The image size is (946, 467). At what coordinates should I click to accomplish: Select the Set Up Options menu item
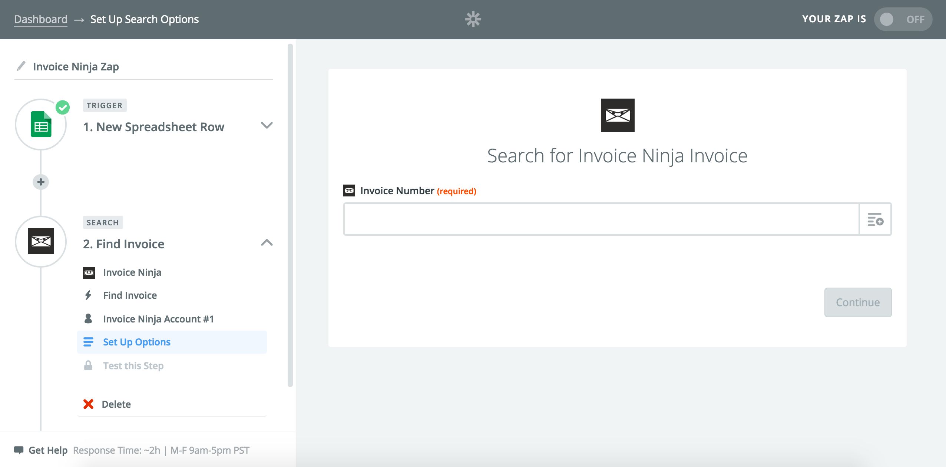point(172,342)
